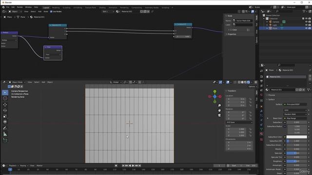This screenshot has height=175, width=312.
Task: Open the Edit menu in top bar
Action: [x=13, y=7]
